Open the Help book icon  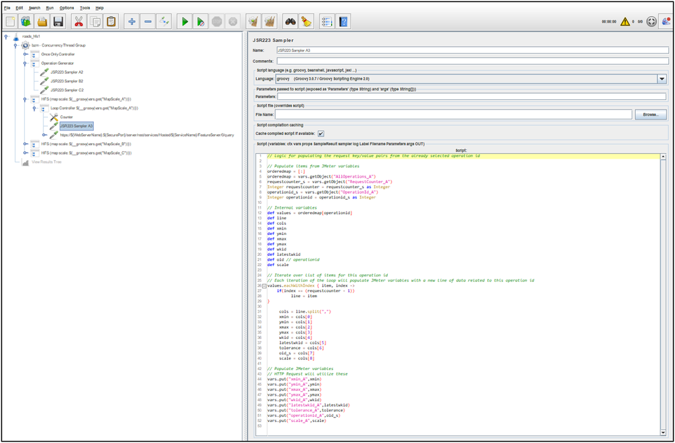(344, 22)
